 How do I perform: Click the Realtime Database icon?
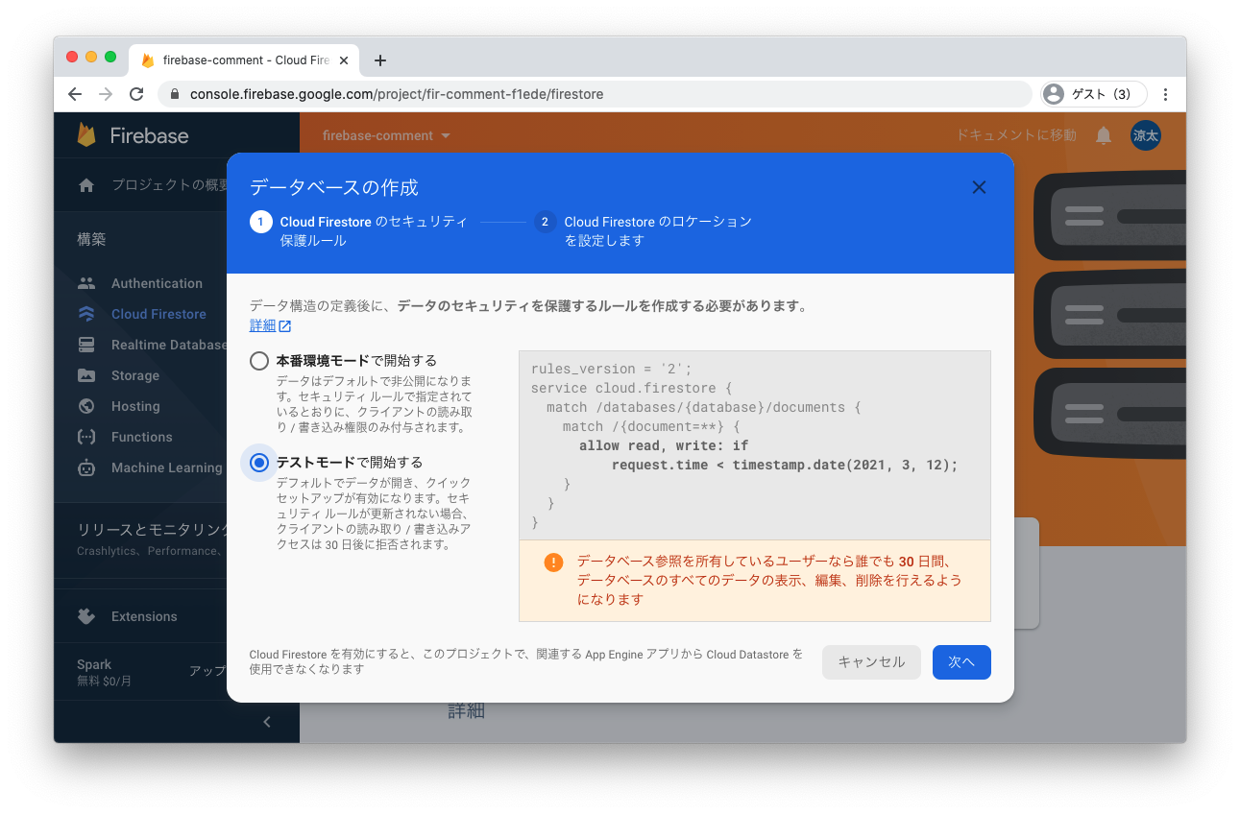[86, 345]
